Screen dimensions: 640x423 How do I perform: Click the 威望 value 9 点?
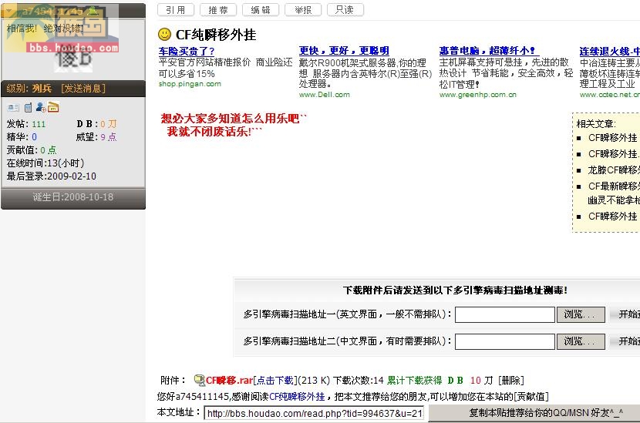(x=109, y=137)
